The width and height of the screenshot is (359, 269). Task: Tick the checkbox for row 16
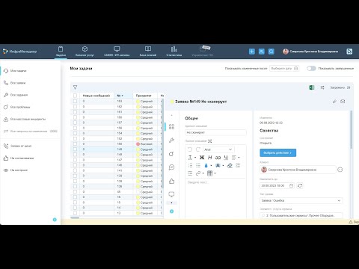click(75, 197)
